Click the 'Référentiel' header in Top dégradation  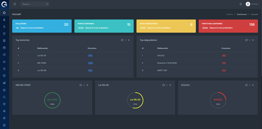(162, 48)
